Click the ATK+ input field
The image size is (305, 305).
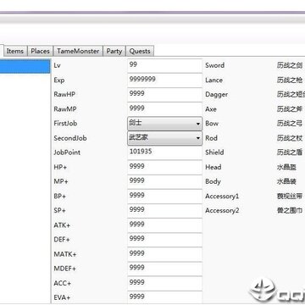[165, 225]
